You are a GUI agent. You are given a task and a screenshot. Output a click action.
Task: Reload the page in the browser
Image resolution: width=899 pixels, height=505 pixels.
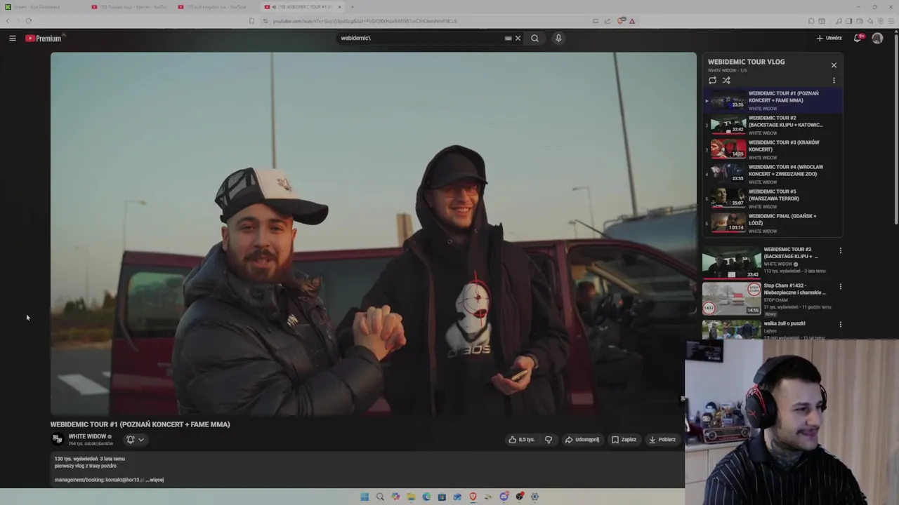tap(28, 21)
